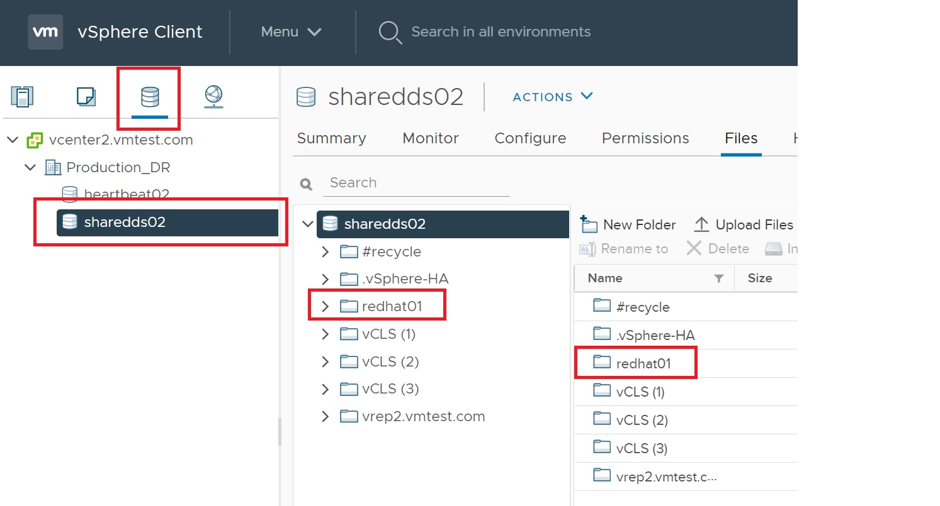Image resolution: width=940 pixels, height=506 pixels.
Task: Click the Upload Files arrow icon
Action: [x=701, y=224]
